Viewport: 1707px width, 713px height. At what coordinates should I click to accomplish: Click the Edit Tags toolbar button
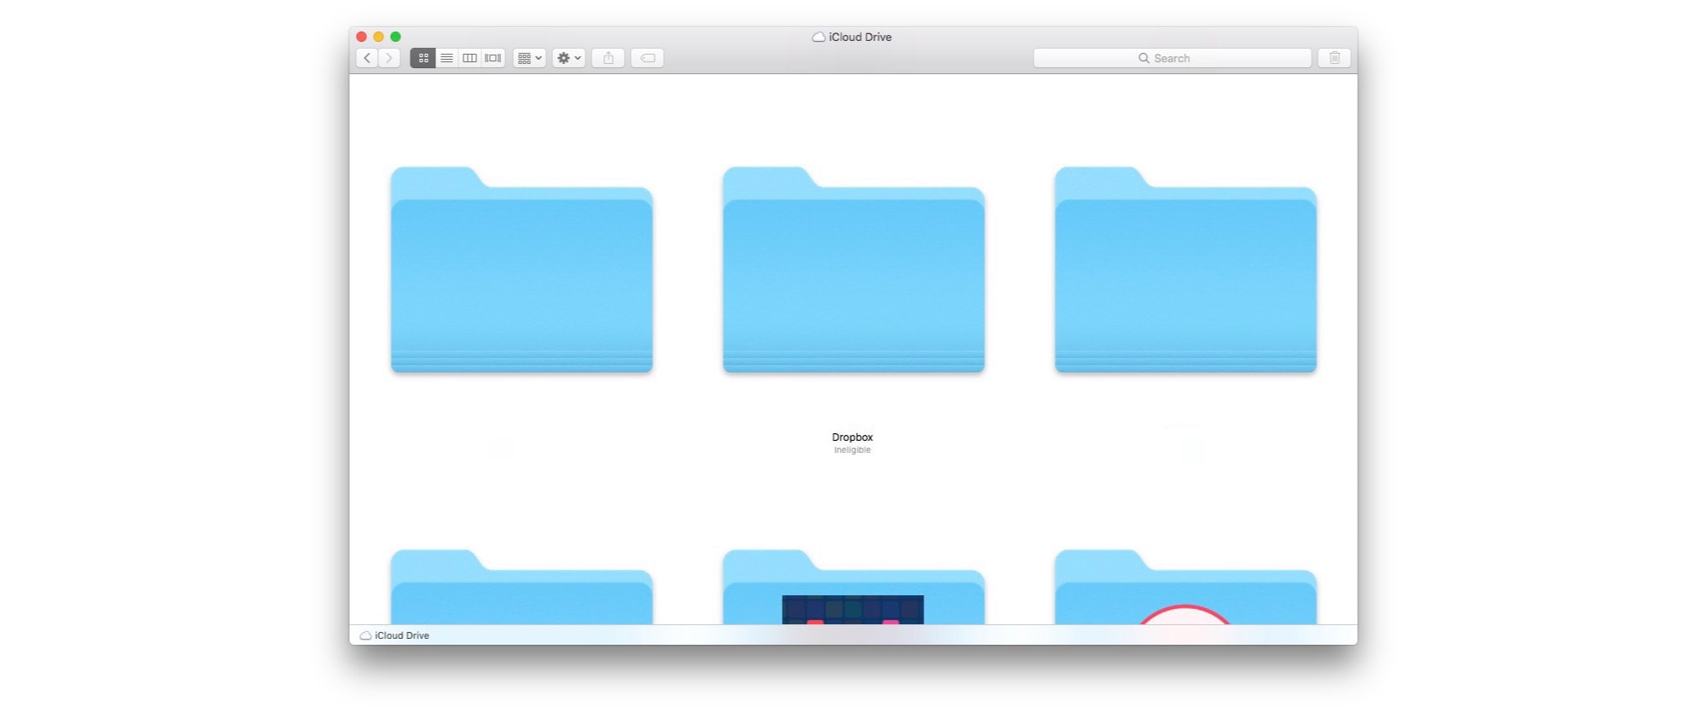(648, 58)
